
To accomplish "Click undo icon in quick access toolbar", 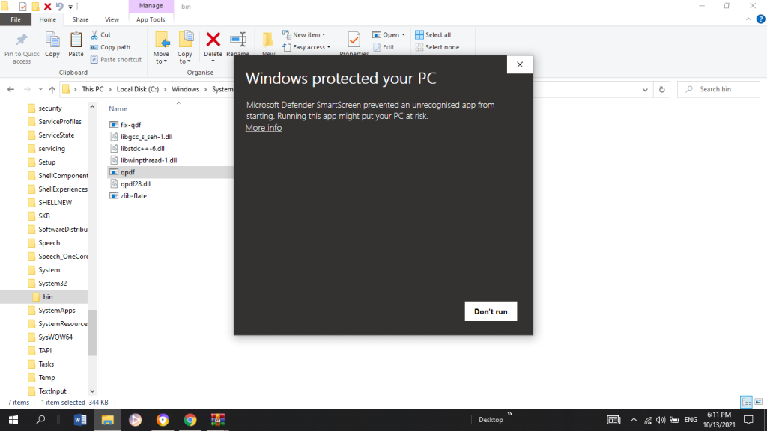I will 60,6.
